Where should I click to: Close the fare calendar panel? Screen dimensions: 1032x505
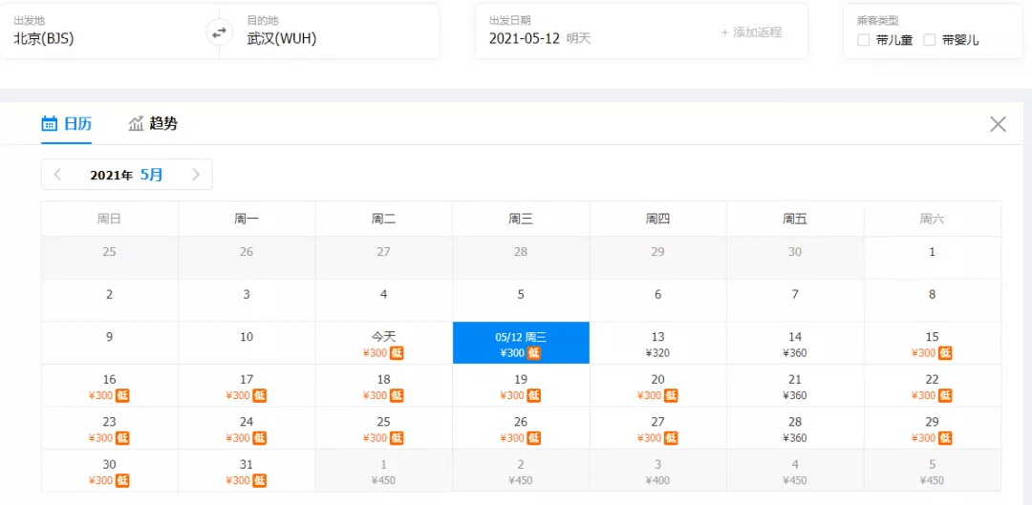[x=998, y=123]
